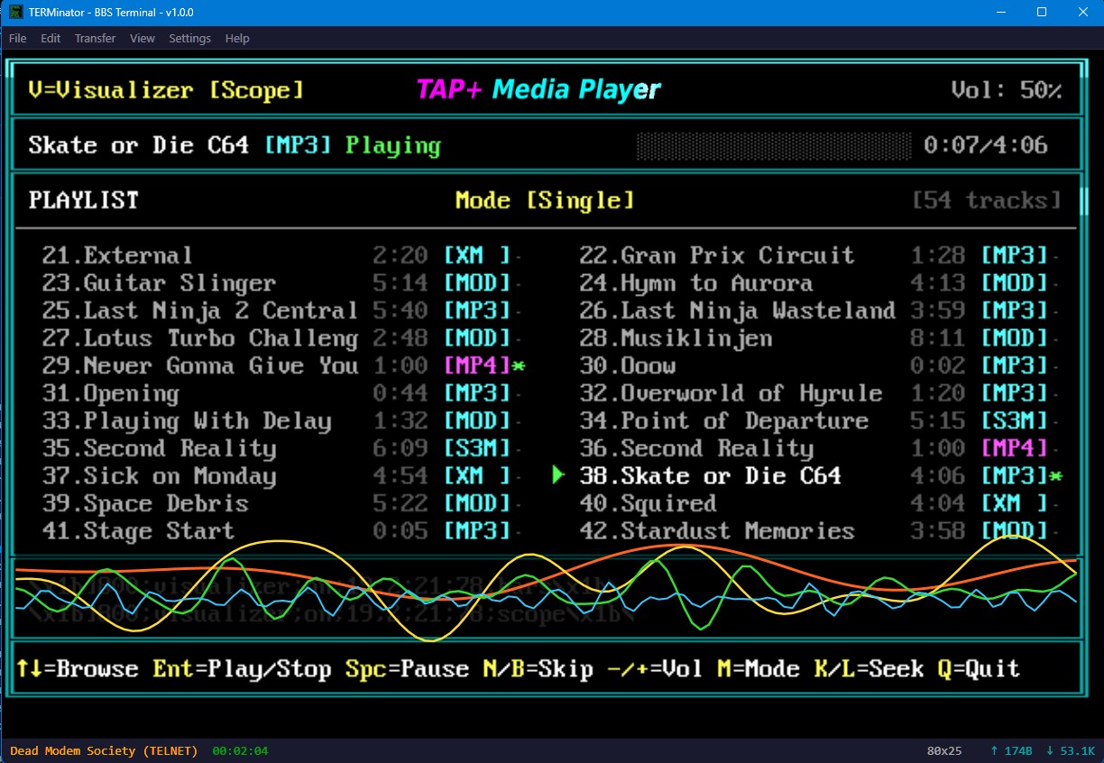1104x763 pixels.
Task: Click the Q=Quit shortcut label
Action: pos(980,669)
